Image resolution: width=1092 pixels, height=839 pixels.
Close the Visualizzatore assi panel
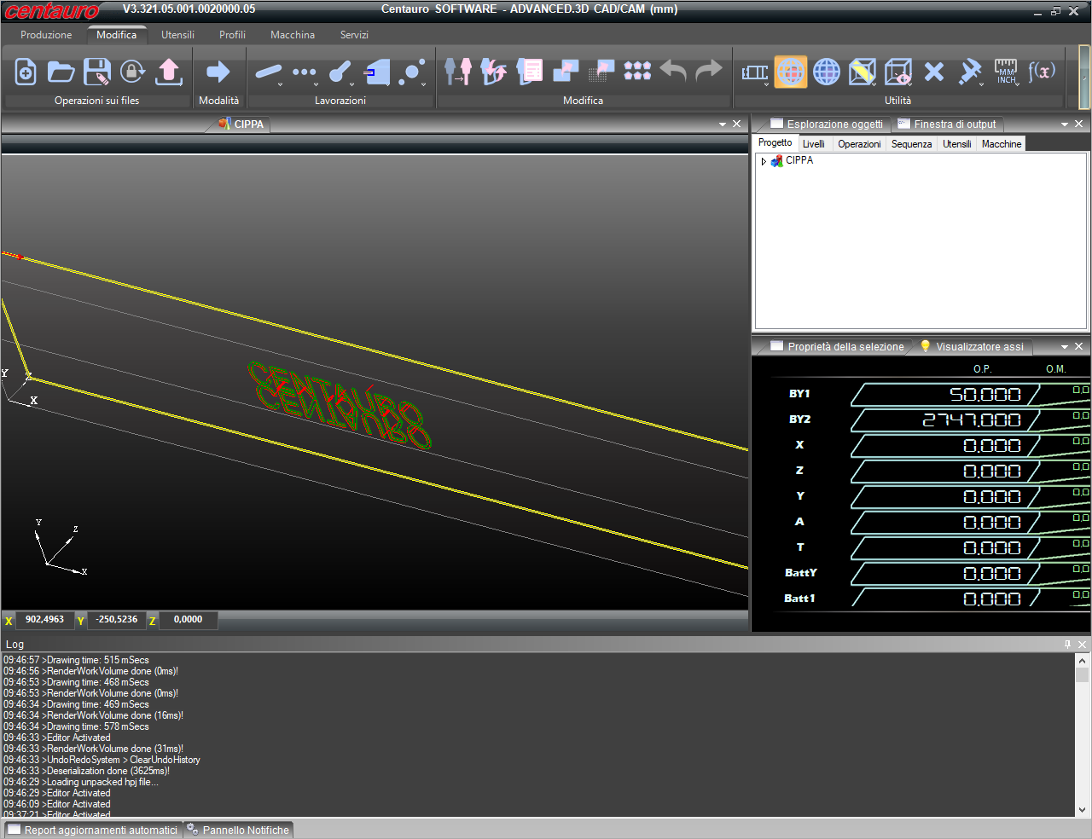coord(1079,347)
